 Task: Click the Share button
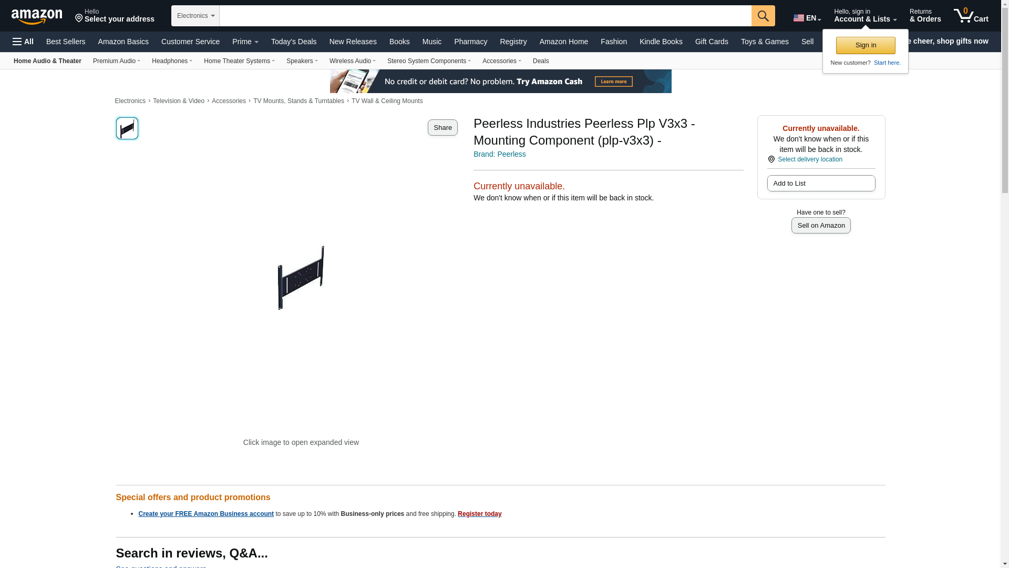442,128
